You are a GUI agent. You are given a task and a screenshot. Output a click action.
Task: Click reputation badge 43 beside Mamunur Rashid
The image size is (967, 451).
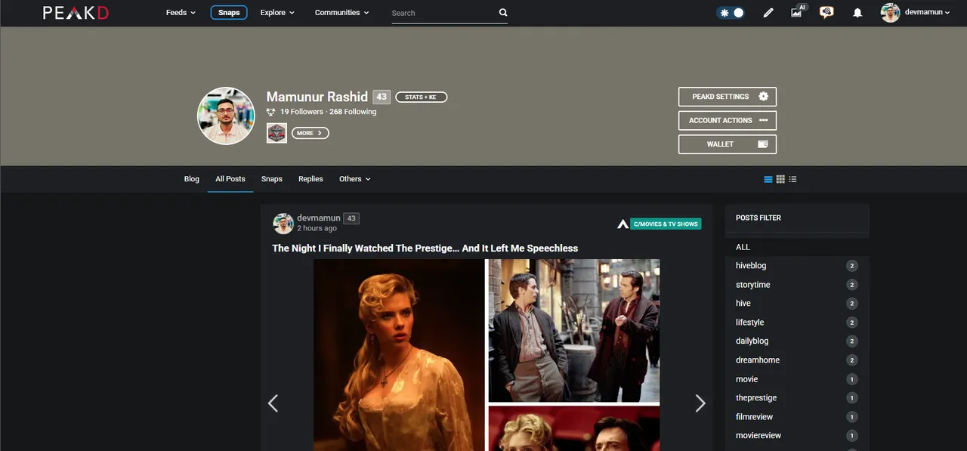pyautogui.click(x=382, y=97)
